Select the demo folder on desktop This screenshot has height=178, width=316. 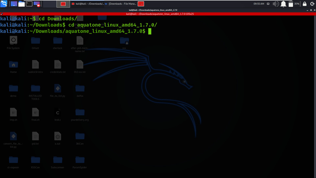coord(13,91)
